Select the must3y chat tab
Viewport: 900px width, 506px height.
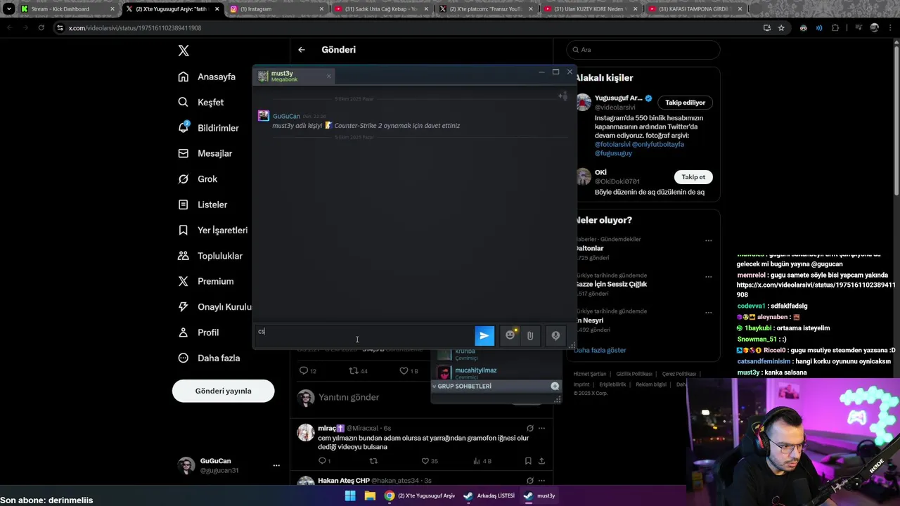point(295,76)
